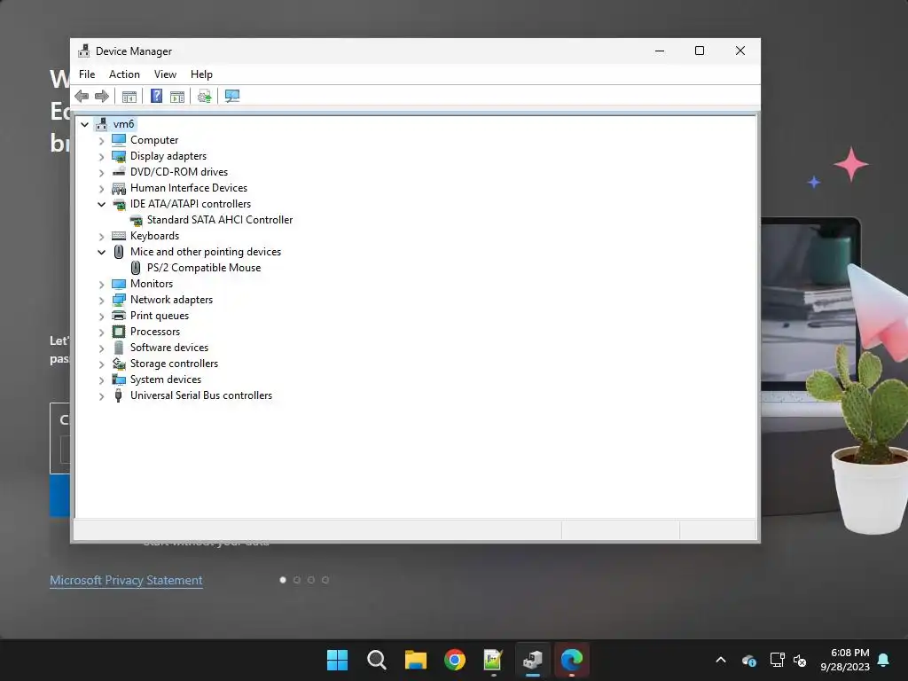Expand the Display adapters node
The width and height of the screenshot is (908, 681).
tap(101, 157)
